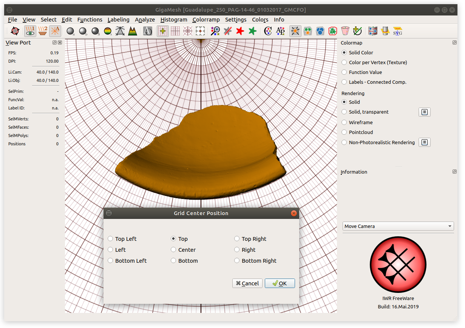Open the Settings menu
This screenshot has height=328, width=465.
236,20
